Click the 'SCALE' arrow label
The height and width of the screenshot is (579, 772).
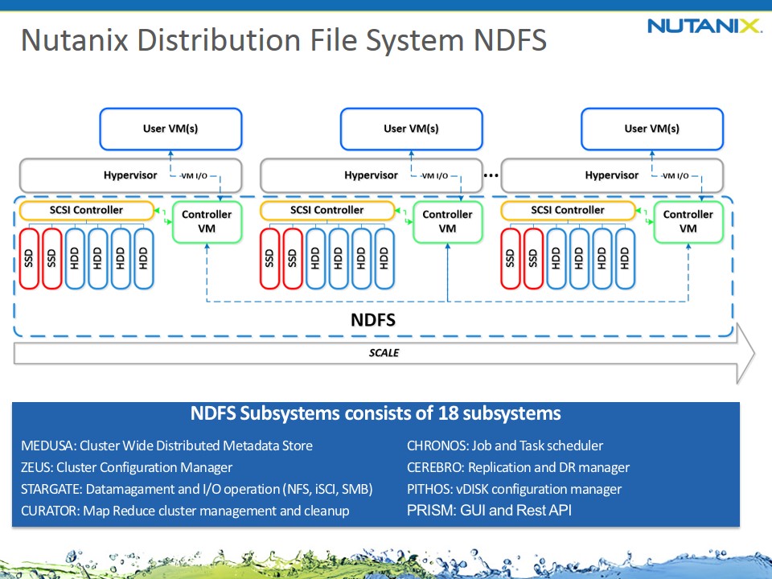(384, 353)
